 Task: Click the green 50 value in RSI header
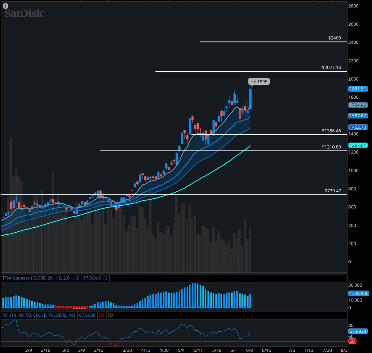110,315
